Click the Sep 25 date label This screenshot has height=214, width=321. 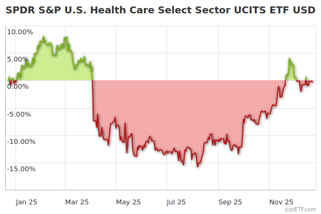(231, 202)
